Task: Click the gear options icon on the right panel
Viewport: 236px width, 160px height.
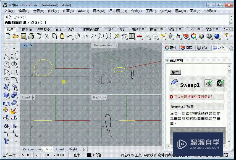Action: pos(231,48)
